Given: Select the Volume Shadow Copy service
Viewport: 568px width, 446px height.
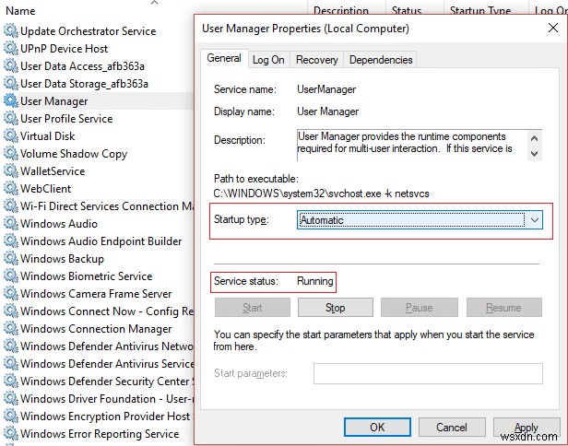Looking at the screenshot, I should click(x=74, y=154).
